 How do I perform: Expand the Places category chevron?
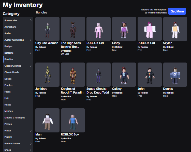31,131
